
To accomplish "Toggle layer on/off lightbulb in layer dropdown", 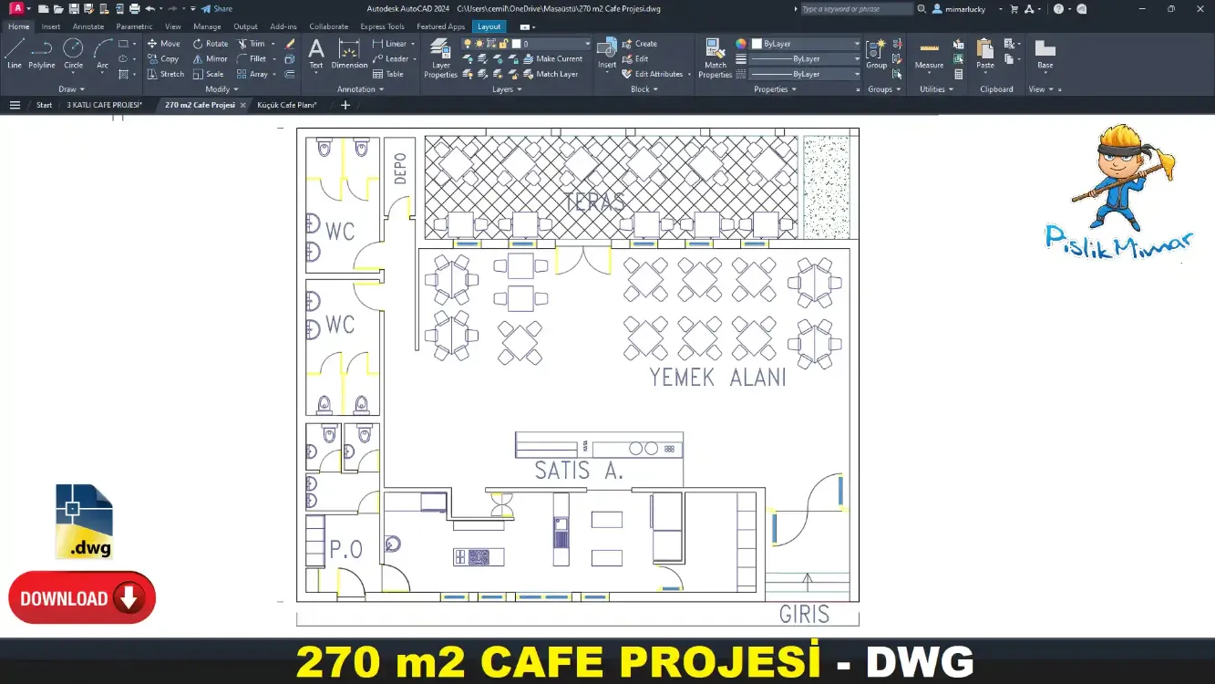I will (x=468, y=44).
